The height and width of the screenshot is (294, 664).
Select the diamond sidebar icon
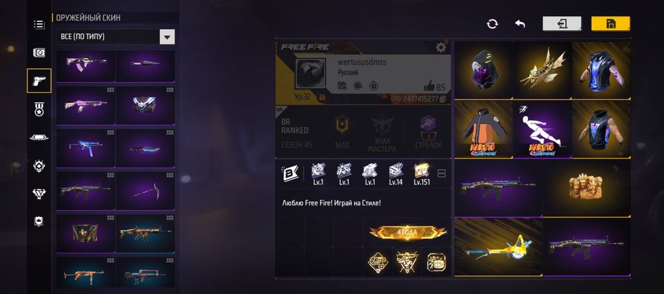39,193
